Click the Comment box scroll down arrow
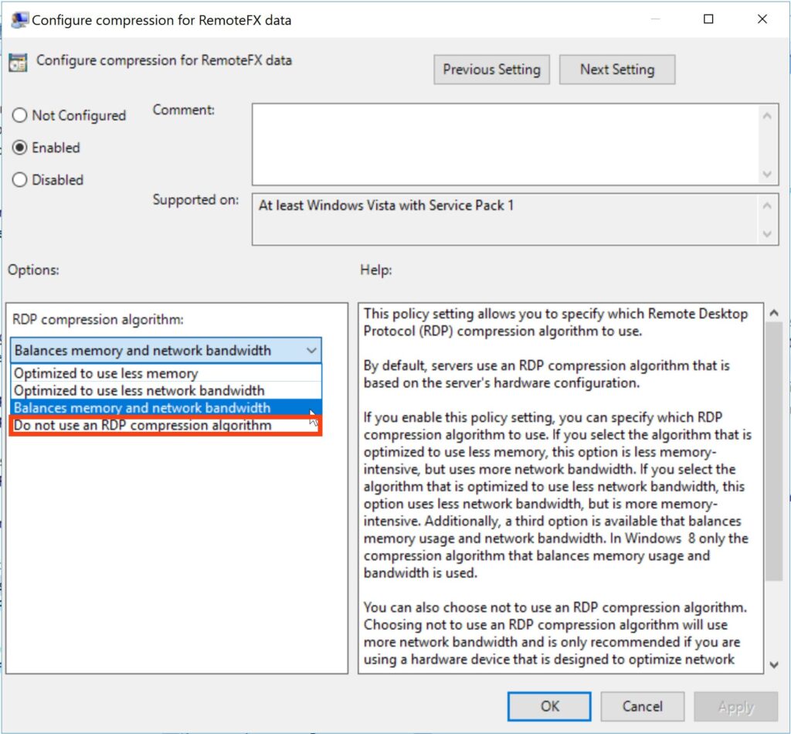Image resolution: width=791 pixels, height=734 pixels. (x=767, y=175)
